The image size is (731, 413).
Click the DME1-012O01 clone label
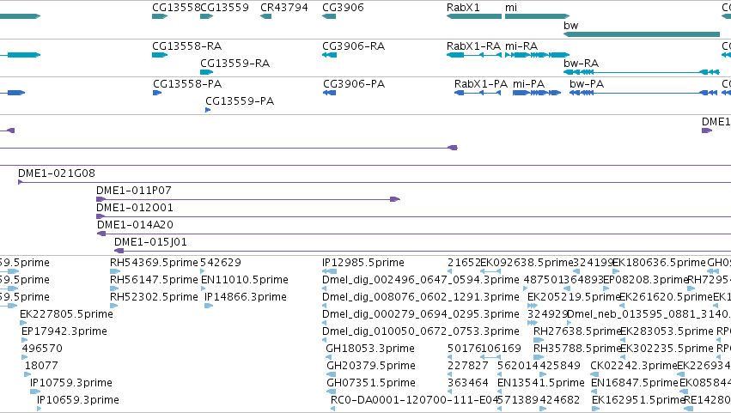coord(134,208)
